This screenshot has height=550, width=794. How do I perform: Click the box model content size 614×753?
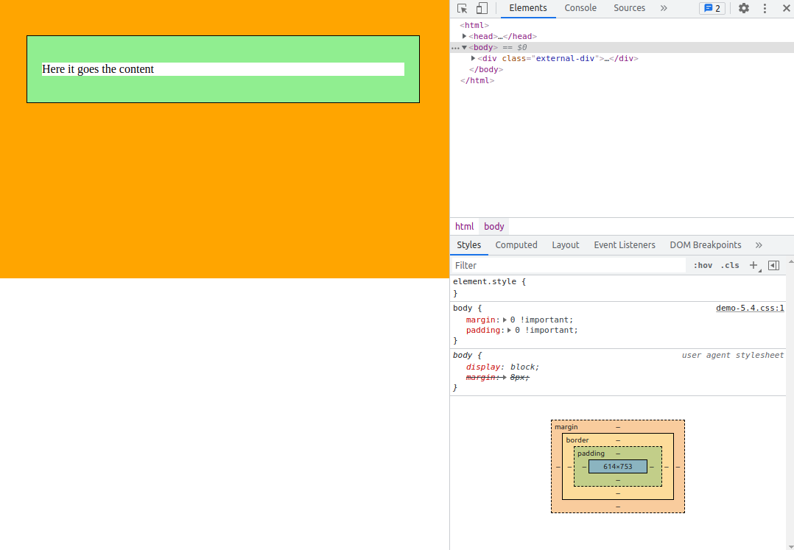[x=618, y=467]
